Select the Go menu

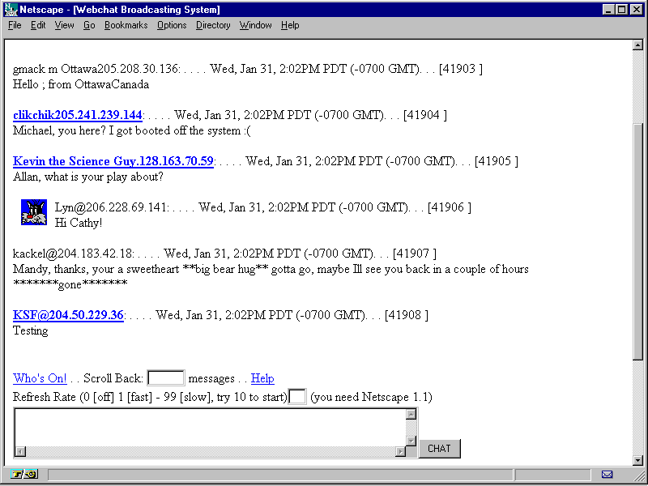[89, 25]
